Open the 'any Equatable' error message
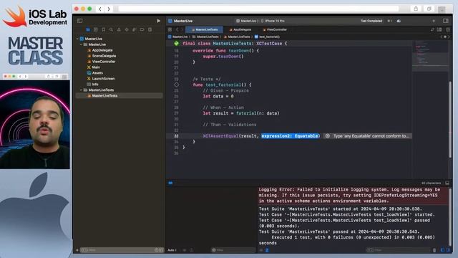The width and height of the screenshot is (458, 258). (x=371, y=136)
